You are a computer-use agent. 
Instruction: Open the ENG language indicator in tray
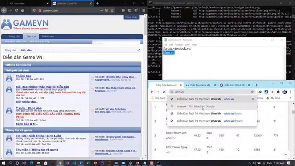pyautogui.click(x=269, y=163)
